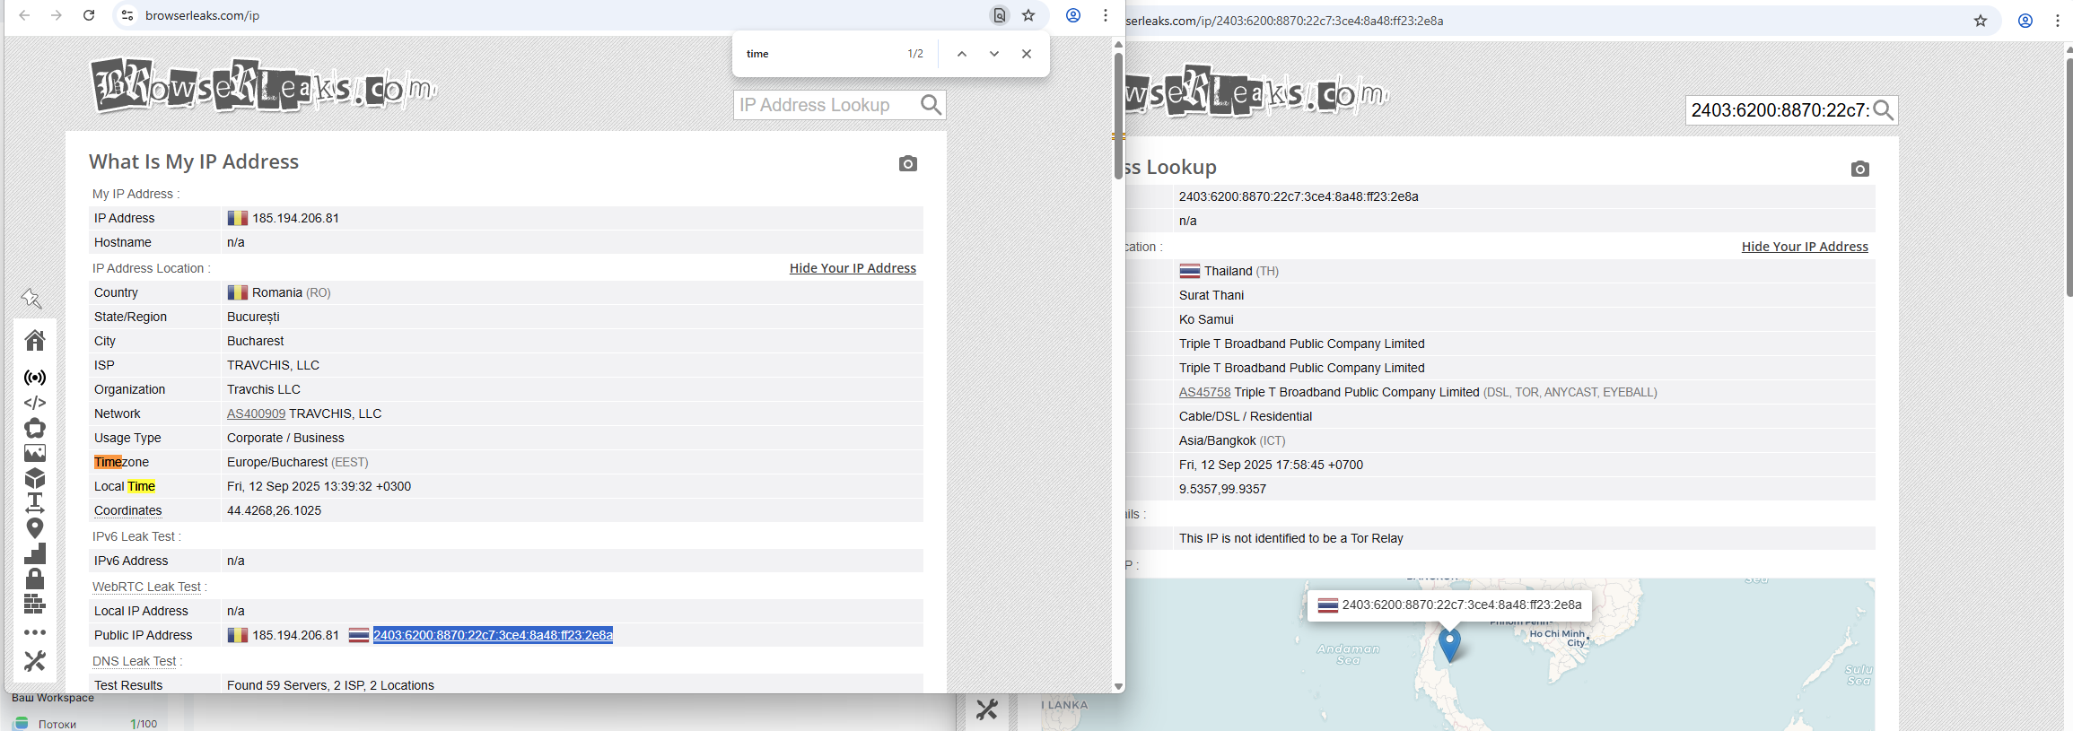The image size is (2073, 731).
Task: Click the blue map marker on Thailand
Action: 1449,644
